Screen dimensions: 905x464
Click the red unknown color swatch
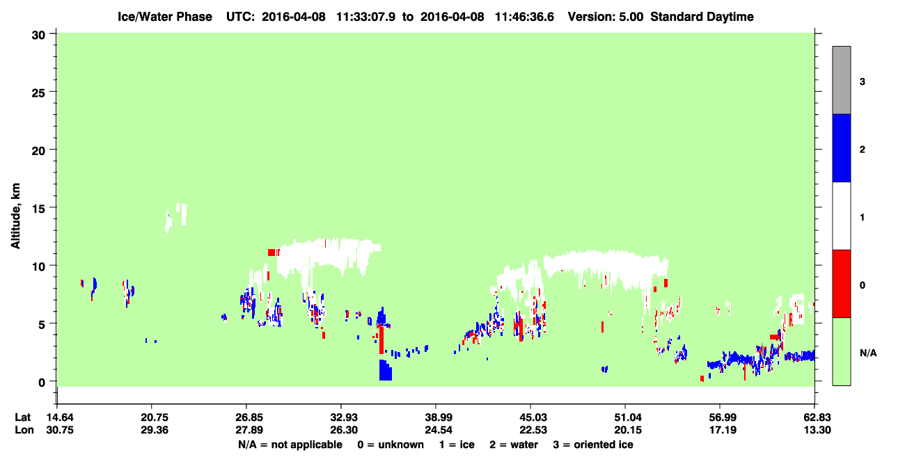pyautogui.click(x=841, y=284)
